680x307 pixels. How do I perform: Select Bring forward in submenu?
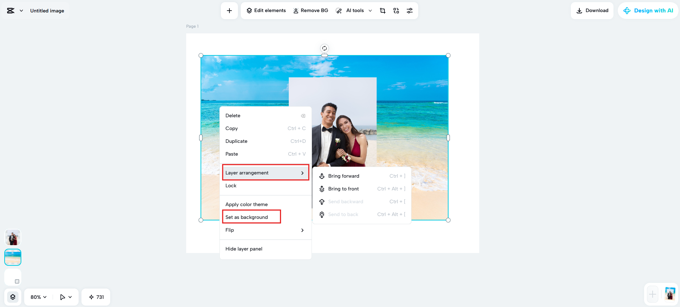point(362,176)
